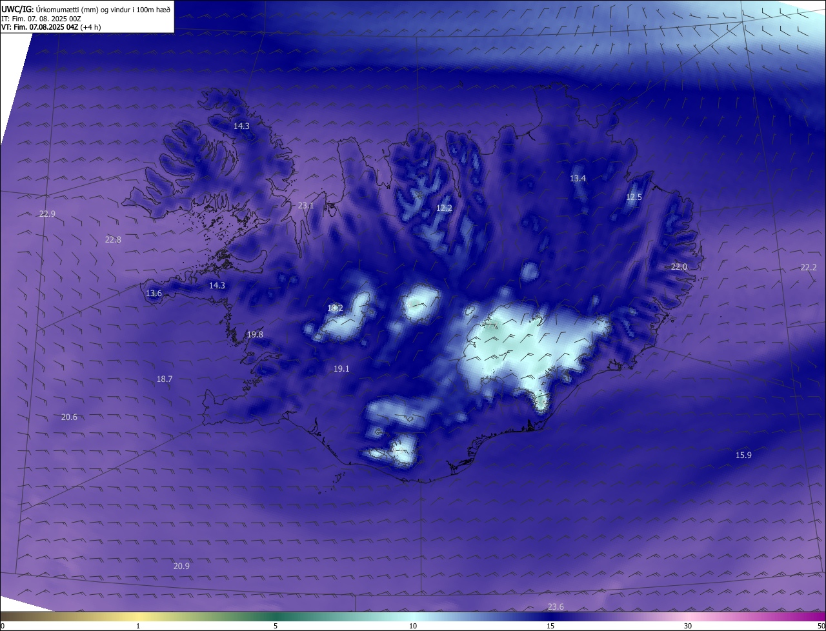
Task: Click the 15.9 value southeast of Iceland
Action: (743, 455)
